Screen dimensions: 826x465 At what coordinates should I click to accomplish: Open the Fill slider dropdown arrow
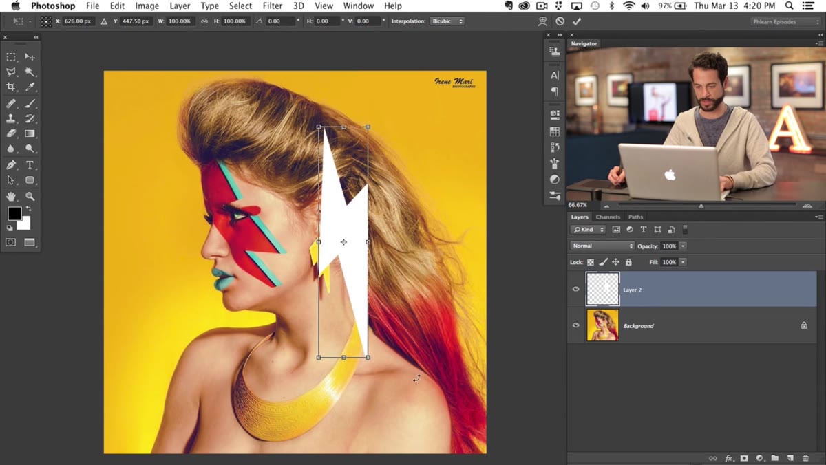[683, 262]
